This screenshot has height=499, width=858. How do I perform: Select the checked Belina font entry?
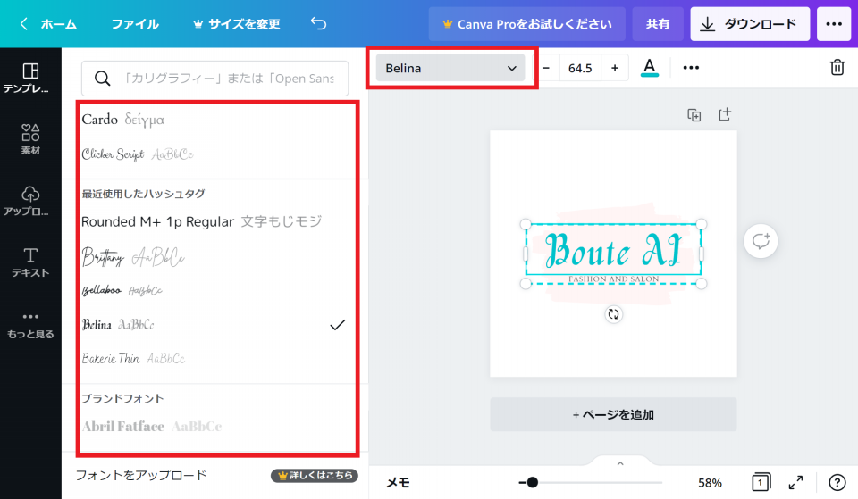(214, 325)
